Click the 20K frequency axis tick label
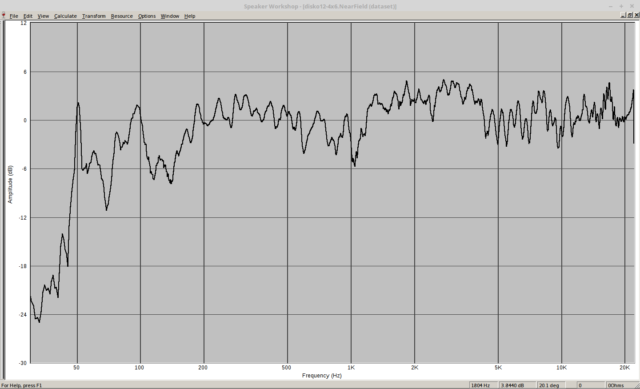Image resolution: width=640 pixels, height=389 pixels. [x=624, y=368]
